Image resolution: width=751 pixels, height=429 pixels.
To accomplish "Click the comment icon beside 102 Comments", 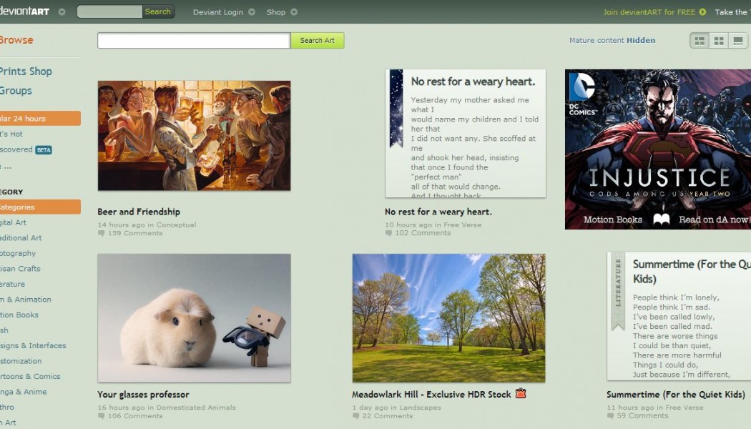I will tap(388, 233).
